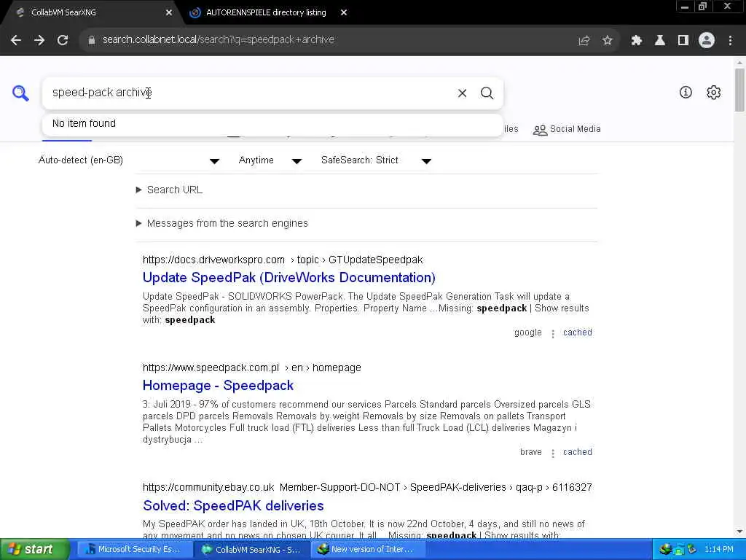Select the Social Media search category
Image resolution: width=746 pixels, height=560 pixels.
(567, 129)
